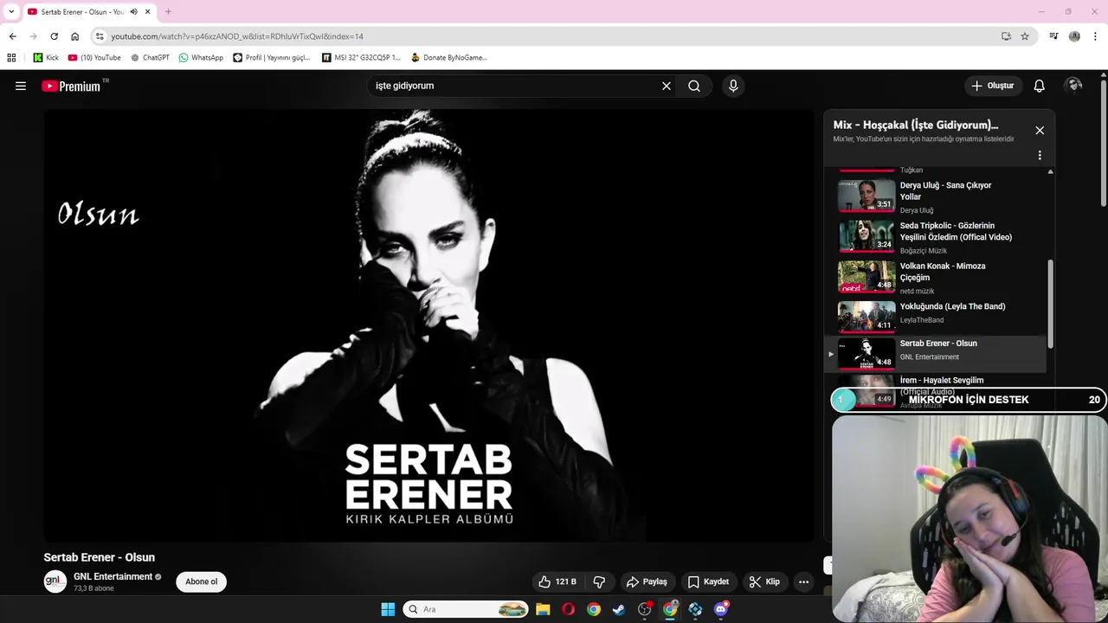
Task: Create a clip with Klip button
Action: (x=764, y=581)
